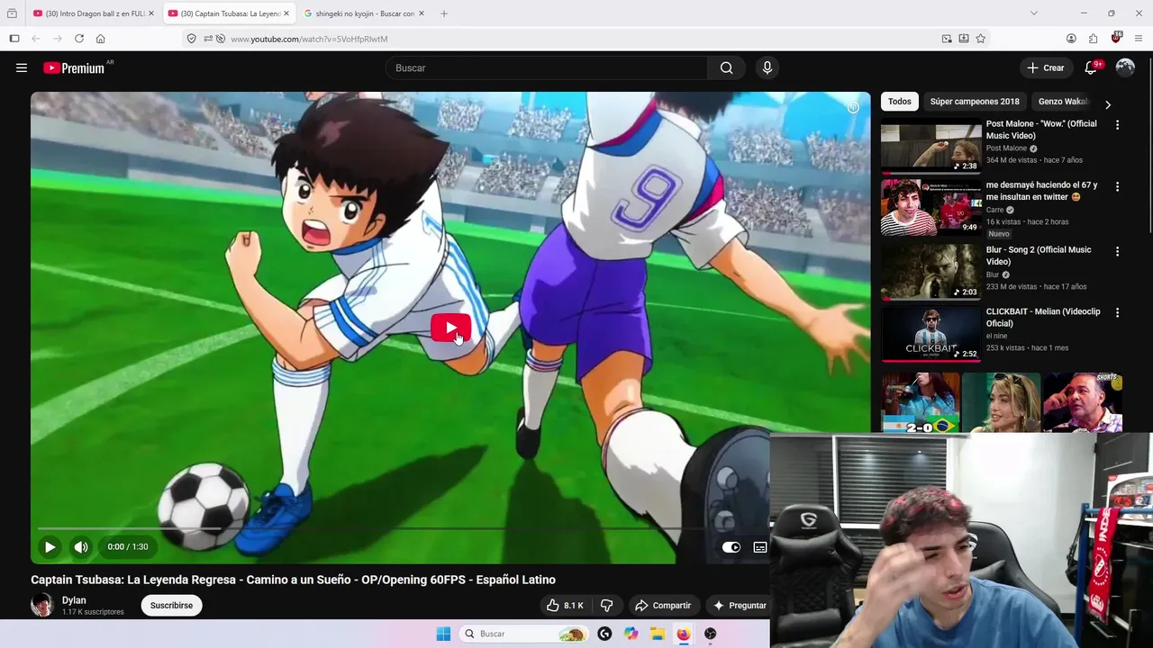Open the reader view icon in address bar
The width and height of the screenshot is (1153, 648).
964,39
